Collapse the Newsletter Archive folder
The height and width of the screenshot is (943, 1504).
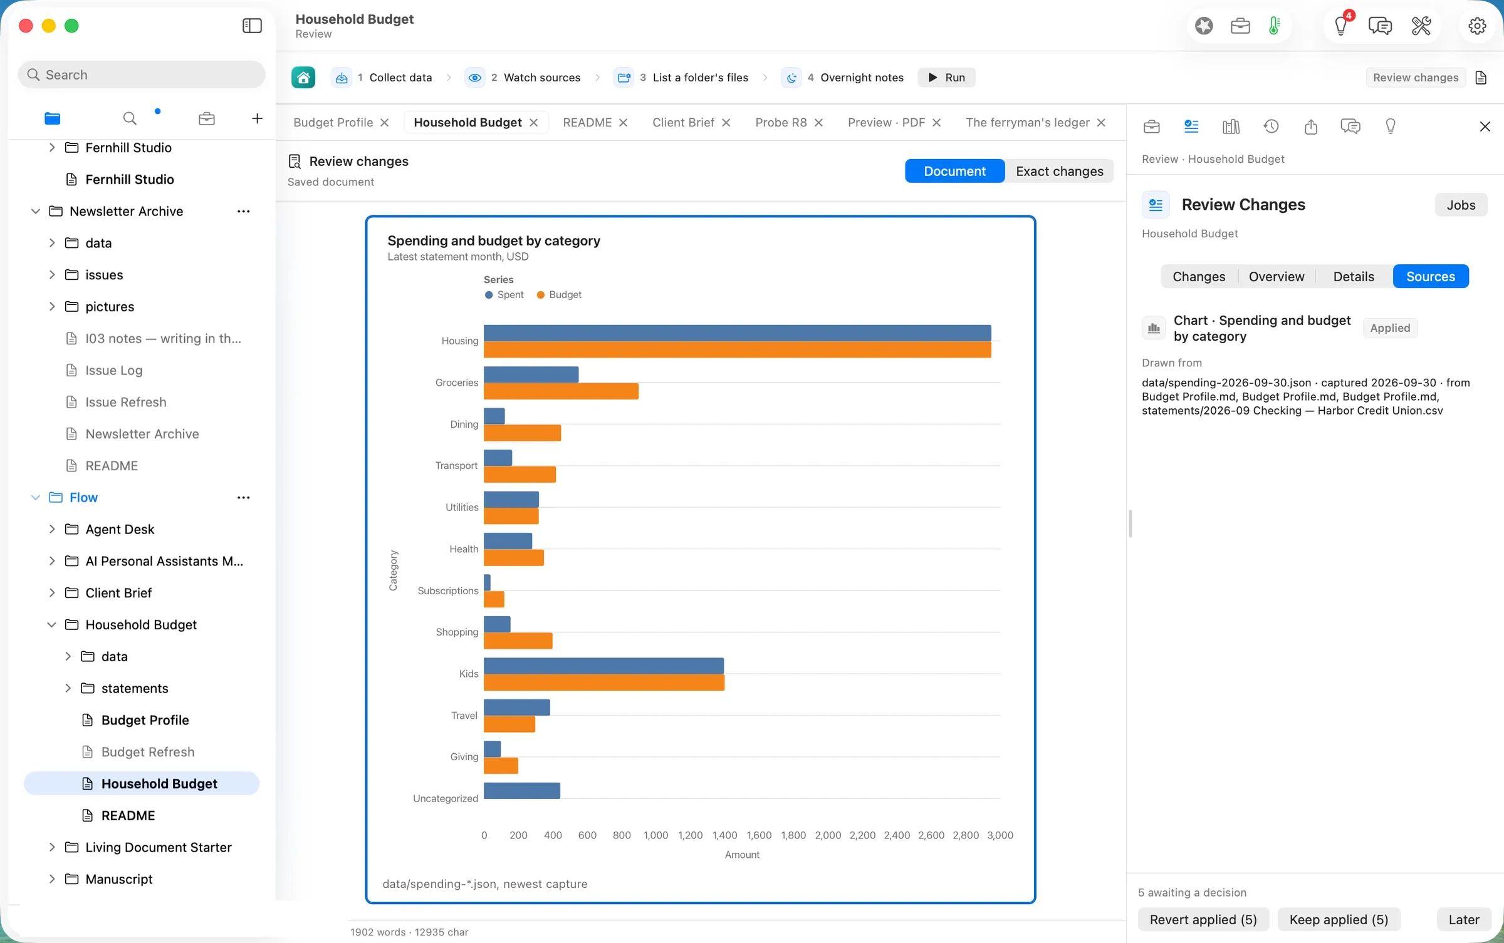point(36,212)
